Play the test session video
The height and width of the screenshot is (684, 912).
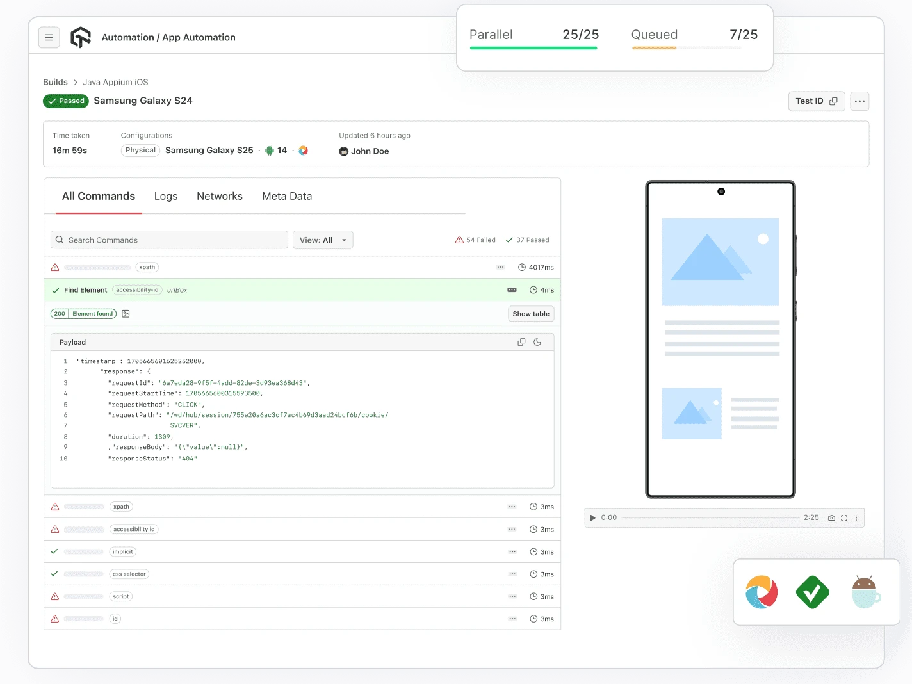coord(592,517)
